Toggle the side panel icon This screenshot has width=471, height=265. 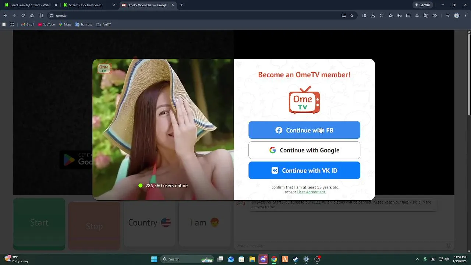point(41,15)
